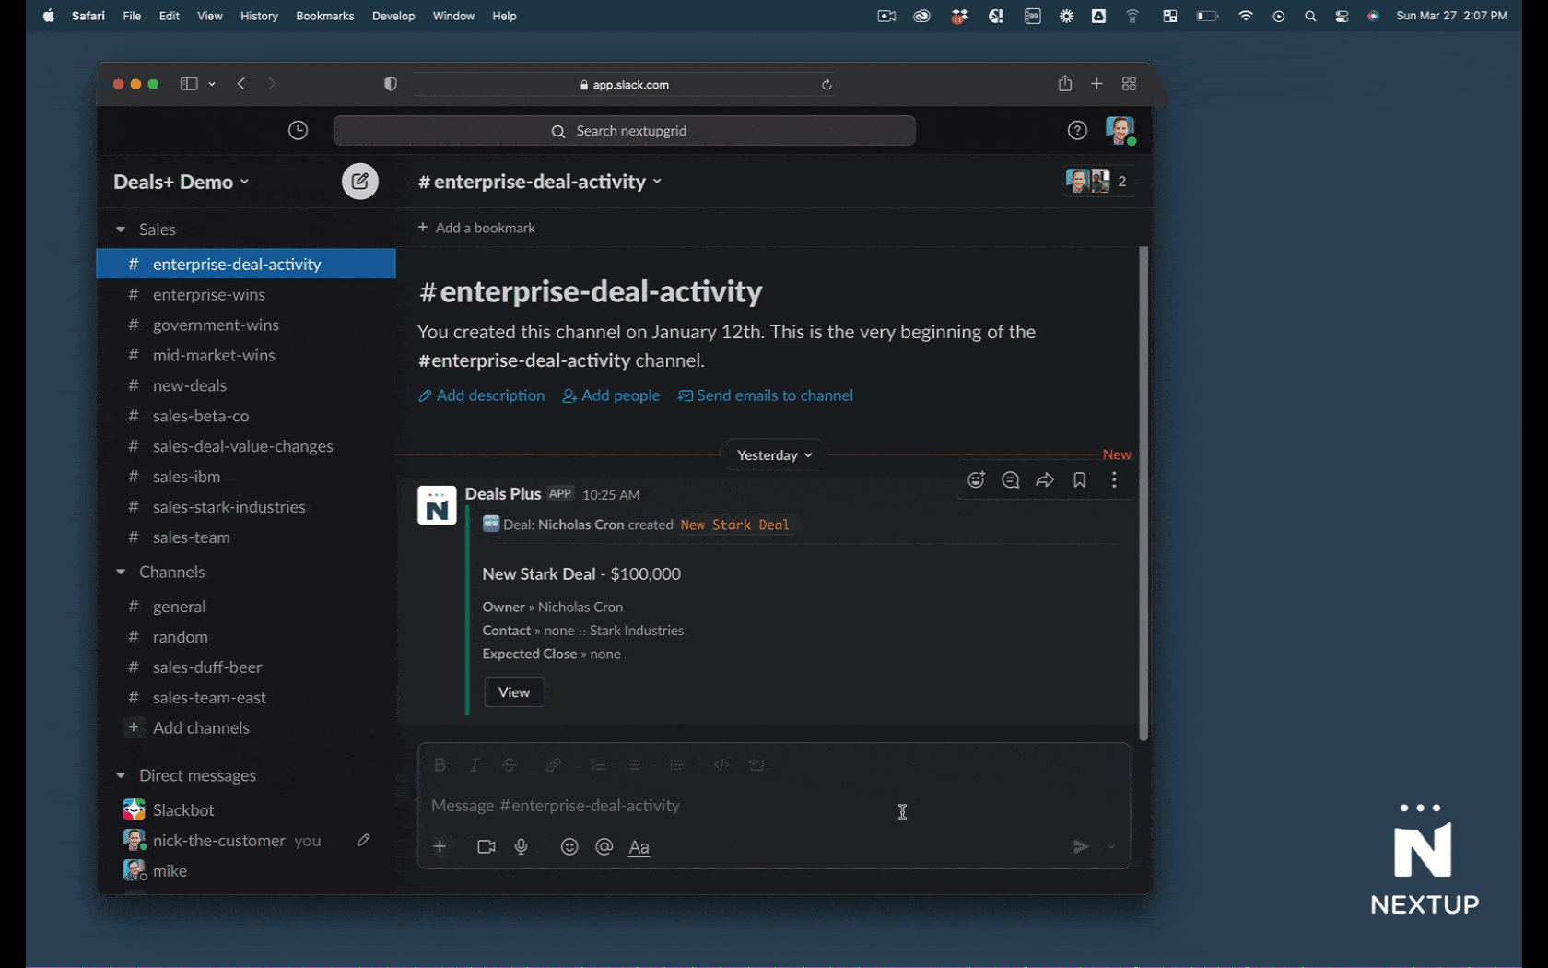Open user profile avatar in top bar
The height and width of the screenshot is (968, 1548).
tap(1120, 131)
